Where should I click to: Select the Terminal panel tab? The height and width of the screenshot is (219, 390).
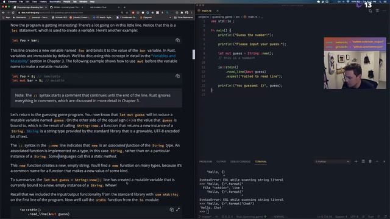coord(261,161)
